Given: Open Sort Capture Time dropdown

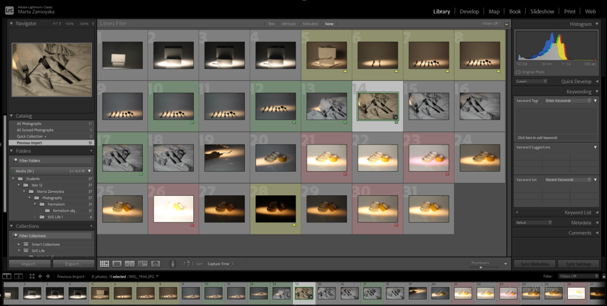Looking at the screenshot, I should pyautogui.click(x=221, y=264).
